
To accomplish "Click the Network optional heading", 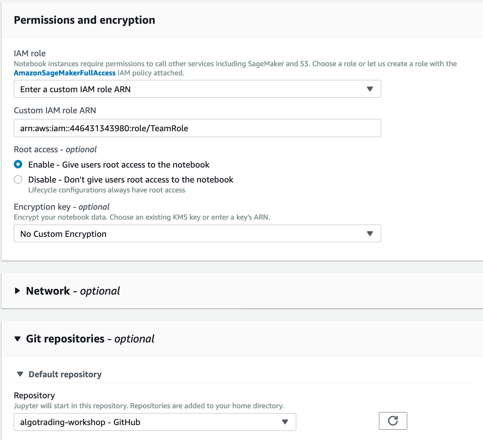I will tap(73, 291).
